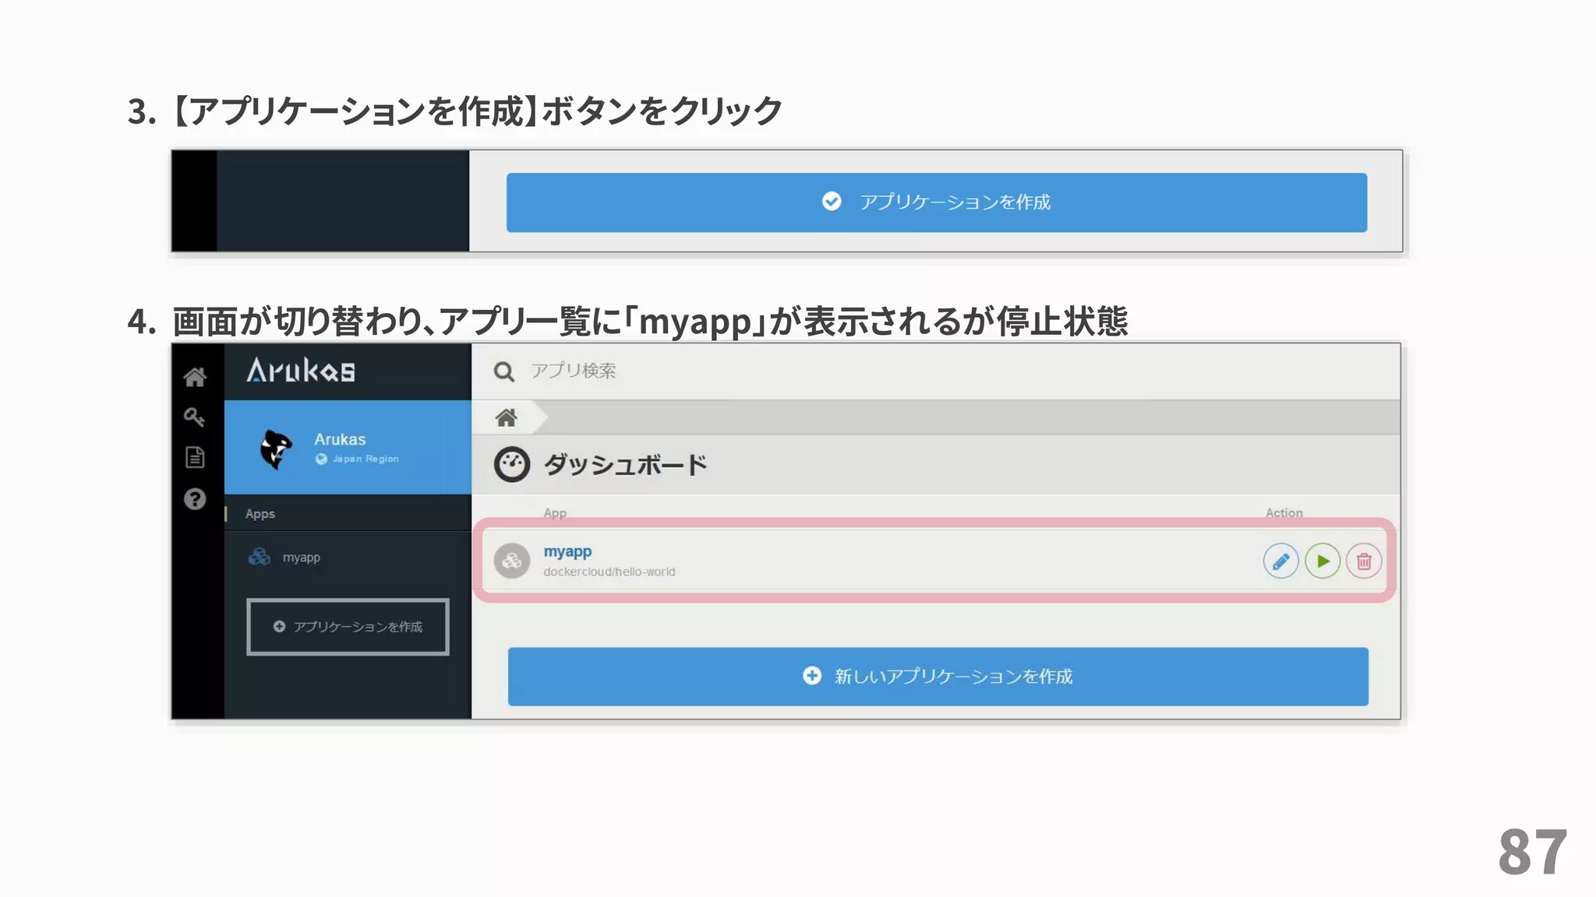Click the Arukas orca avatar image
Image resolution: width=1596 pixels, height=897 pixels.
(x=276, y=449)
